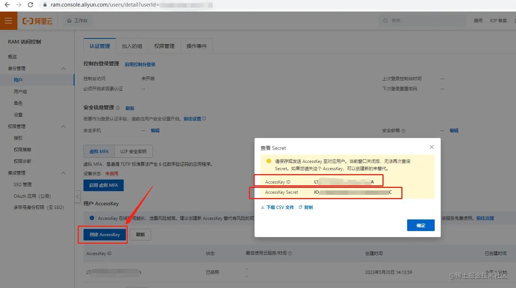Switch to the 操作事件 tab
The height and width of the screenshot is (288, 516).
click(x=197, y=46)
